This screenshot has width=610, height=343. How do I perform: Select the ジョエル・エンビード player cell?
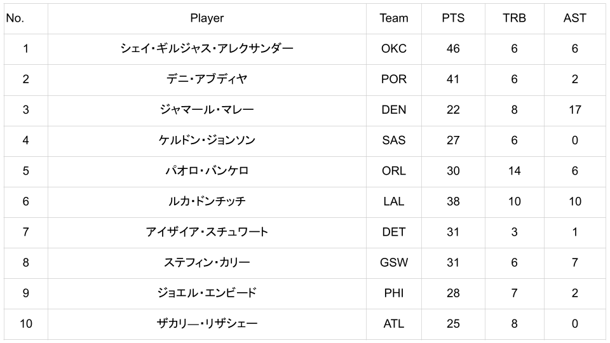tap(207, 293)
